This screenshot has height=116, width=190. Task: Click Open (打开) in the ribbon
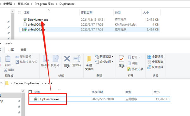point(134,57)
